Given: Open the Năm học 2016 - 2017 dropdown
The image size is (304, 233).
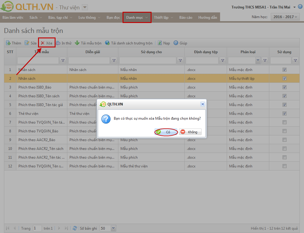Looking at the screenshot, I should tap(285, 17).
